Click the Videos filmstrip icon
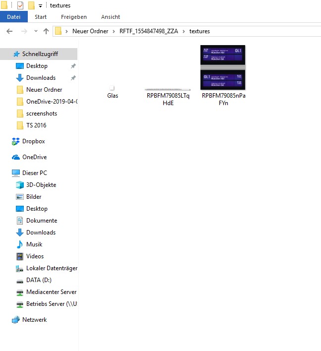The width and height of the screenshot is (321, 351). click(20, 256)
